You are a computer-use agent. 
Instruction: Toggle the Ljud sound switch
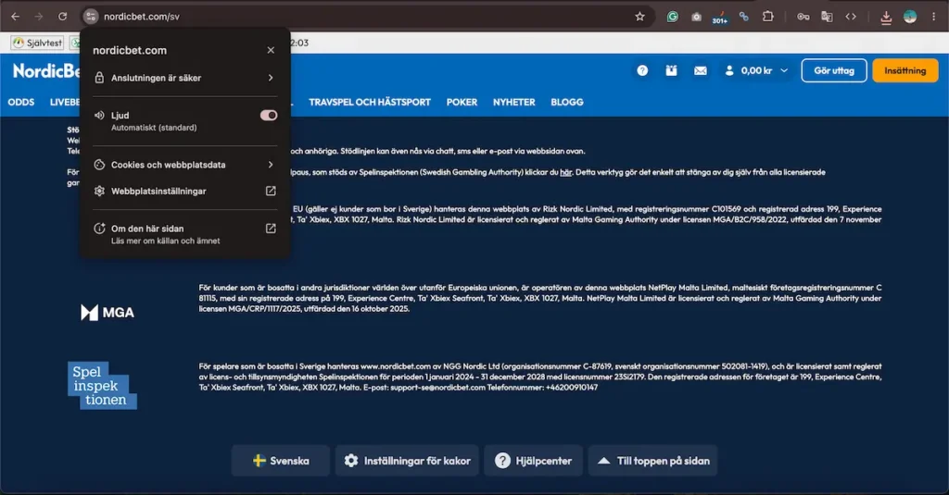point(269,116)
